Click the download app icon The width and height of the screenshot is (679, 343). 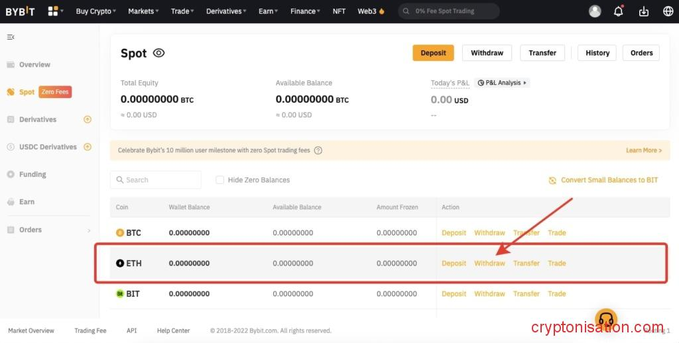coord(643,11)
